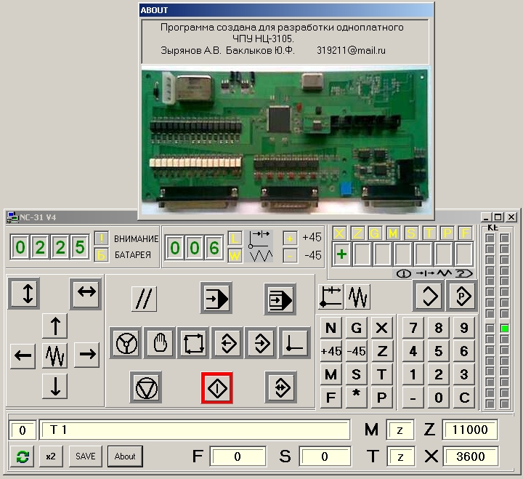Click the F feed value field

pyautogui.click(x=238, y=456)
